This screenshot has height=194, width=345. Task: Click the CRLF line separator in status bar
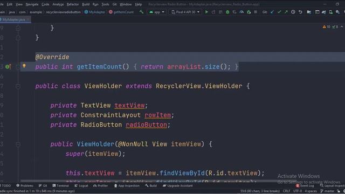[x=286, y=191]
